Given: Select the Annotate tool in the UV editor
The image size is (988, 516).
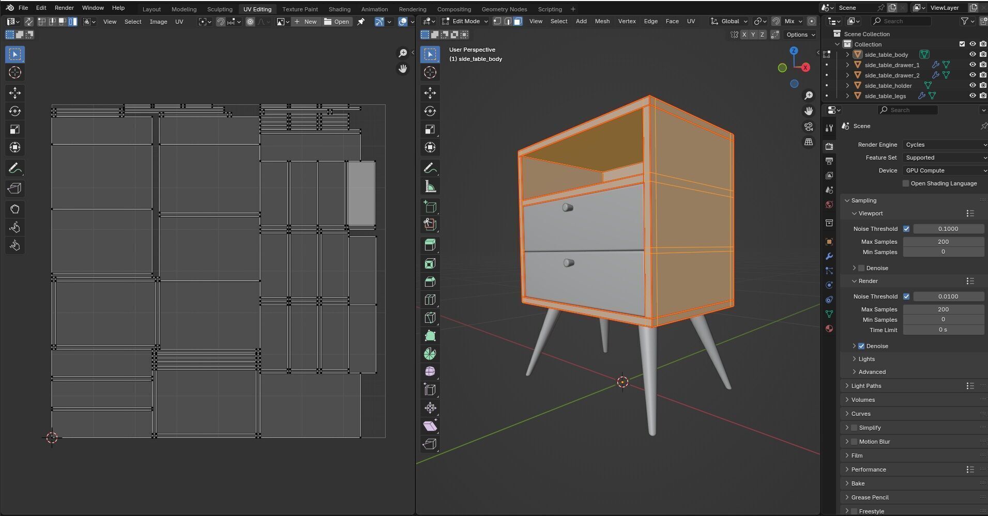Looking at the screenshot, I should coord(15,168).
